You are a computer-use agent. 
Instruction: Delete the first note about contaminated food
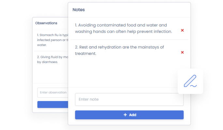tap(182, 30)
